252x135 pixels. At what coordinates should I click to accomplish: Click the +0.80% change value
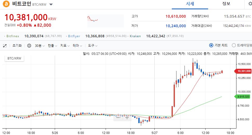[24, 25]
